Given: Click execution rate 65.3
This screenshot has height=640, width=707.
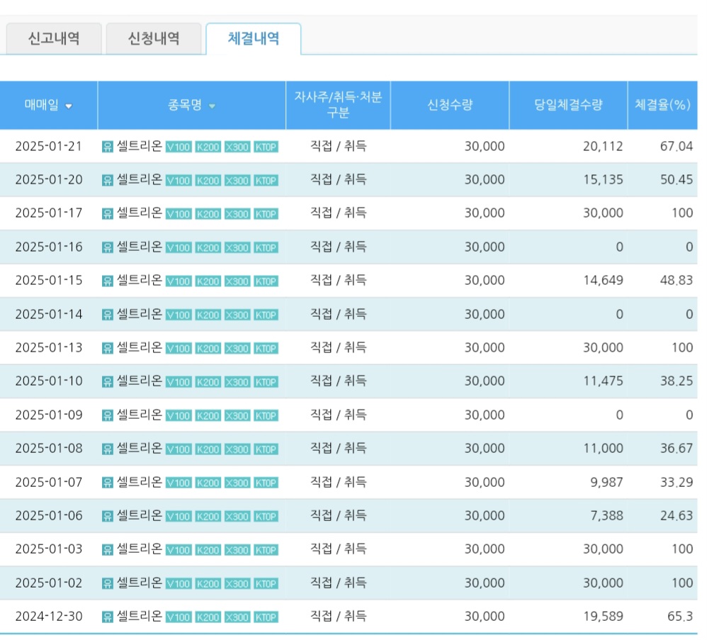Looking at the screenshot, I should (x=680, y=617).
